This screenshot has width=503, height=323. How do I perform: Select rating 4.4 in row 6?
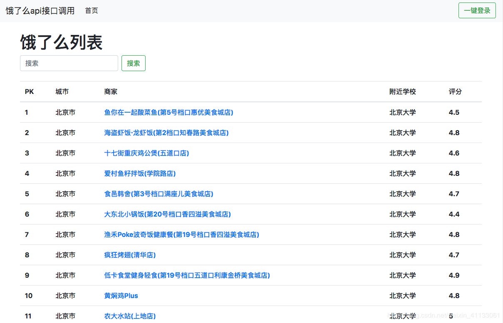pyautogui.click(x=454, y=214)
